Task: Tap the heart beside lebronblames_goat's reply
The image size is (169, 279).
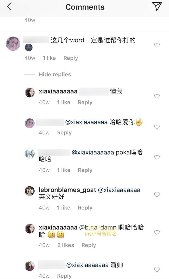Action: click(x=157, y=195)
